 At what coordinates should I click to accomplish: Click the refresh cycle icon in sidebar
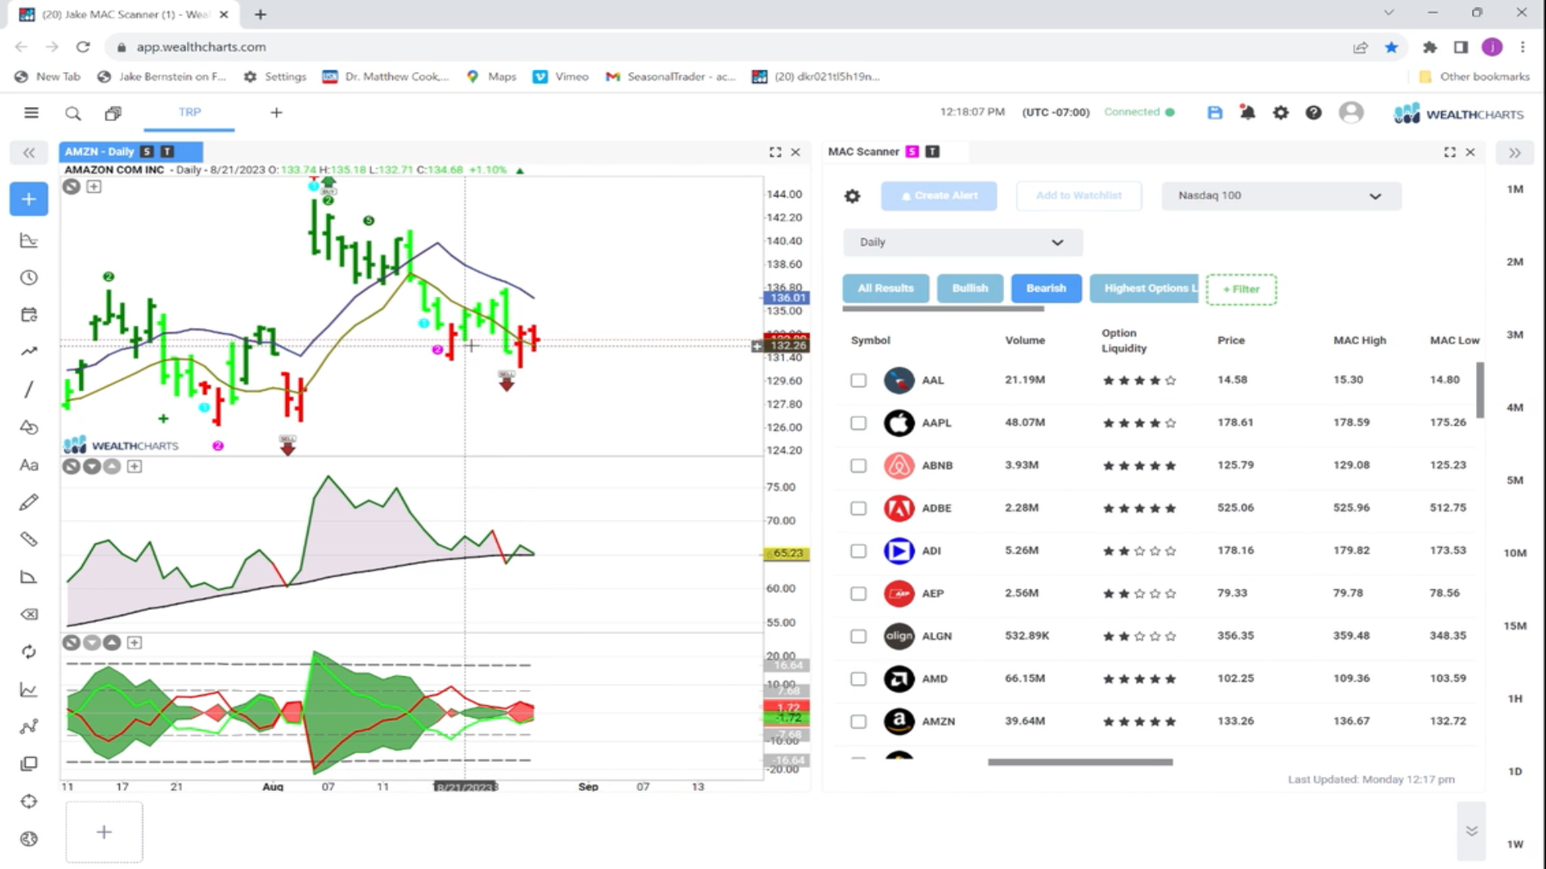(29, 652)
